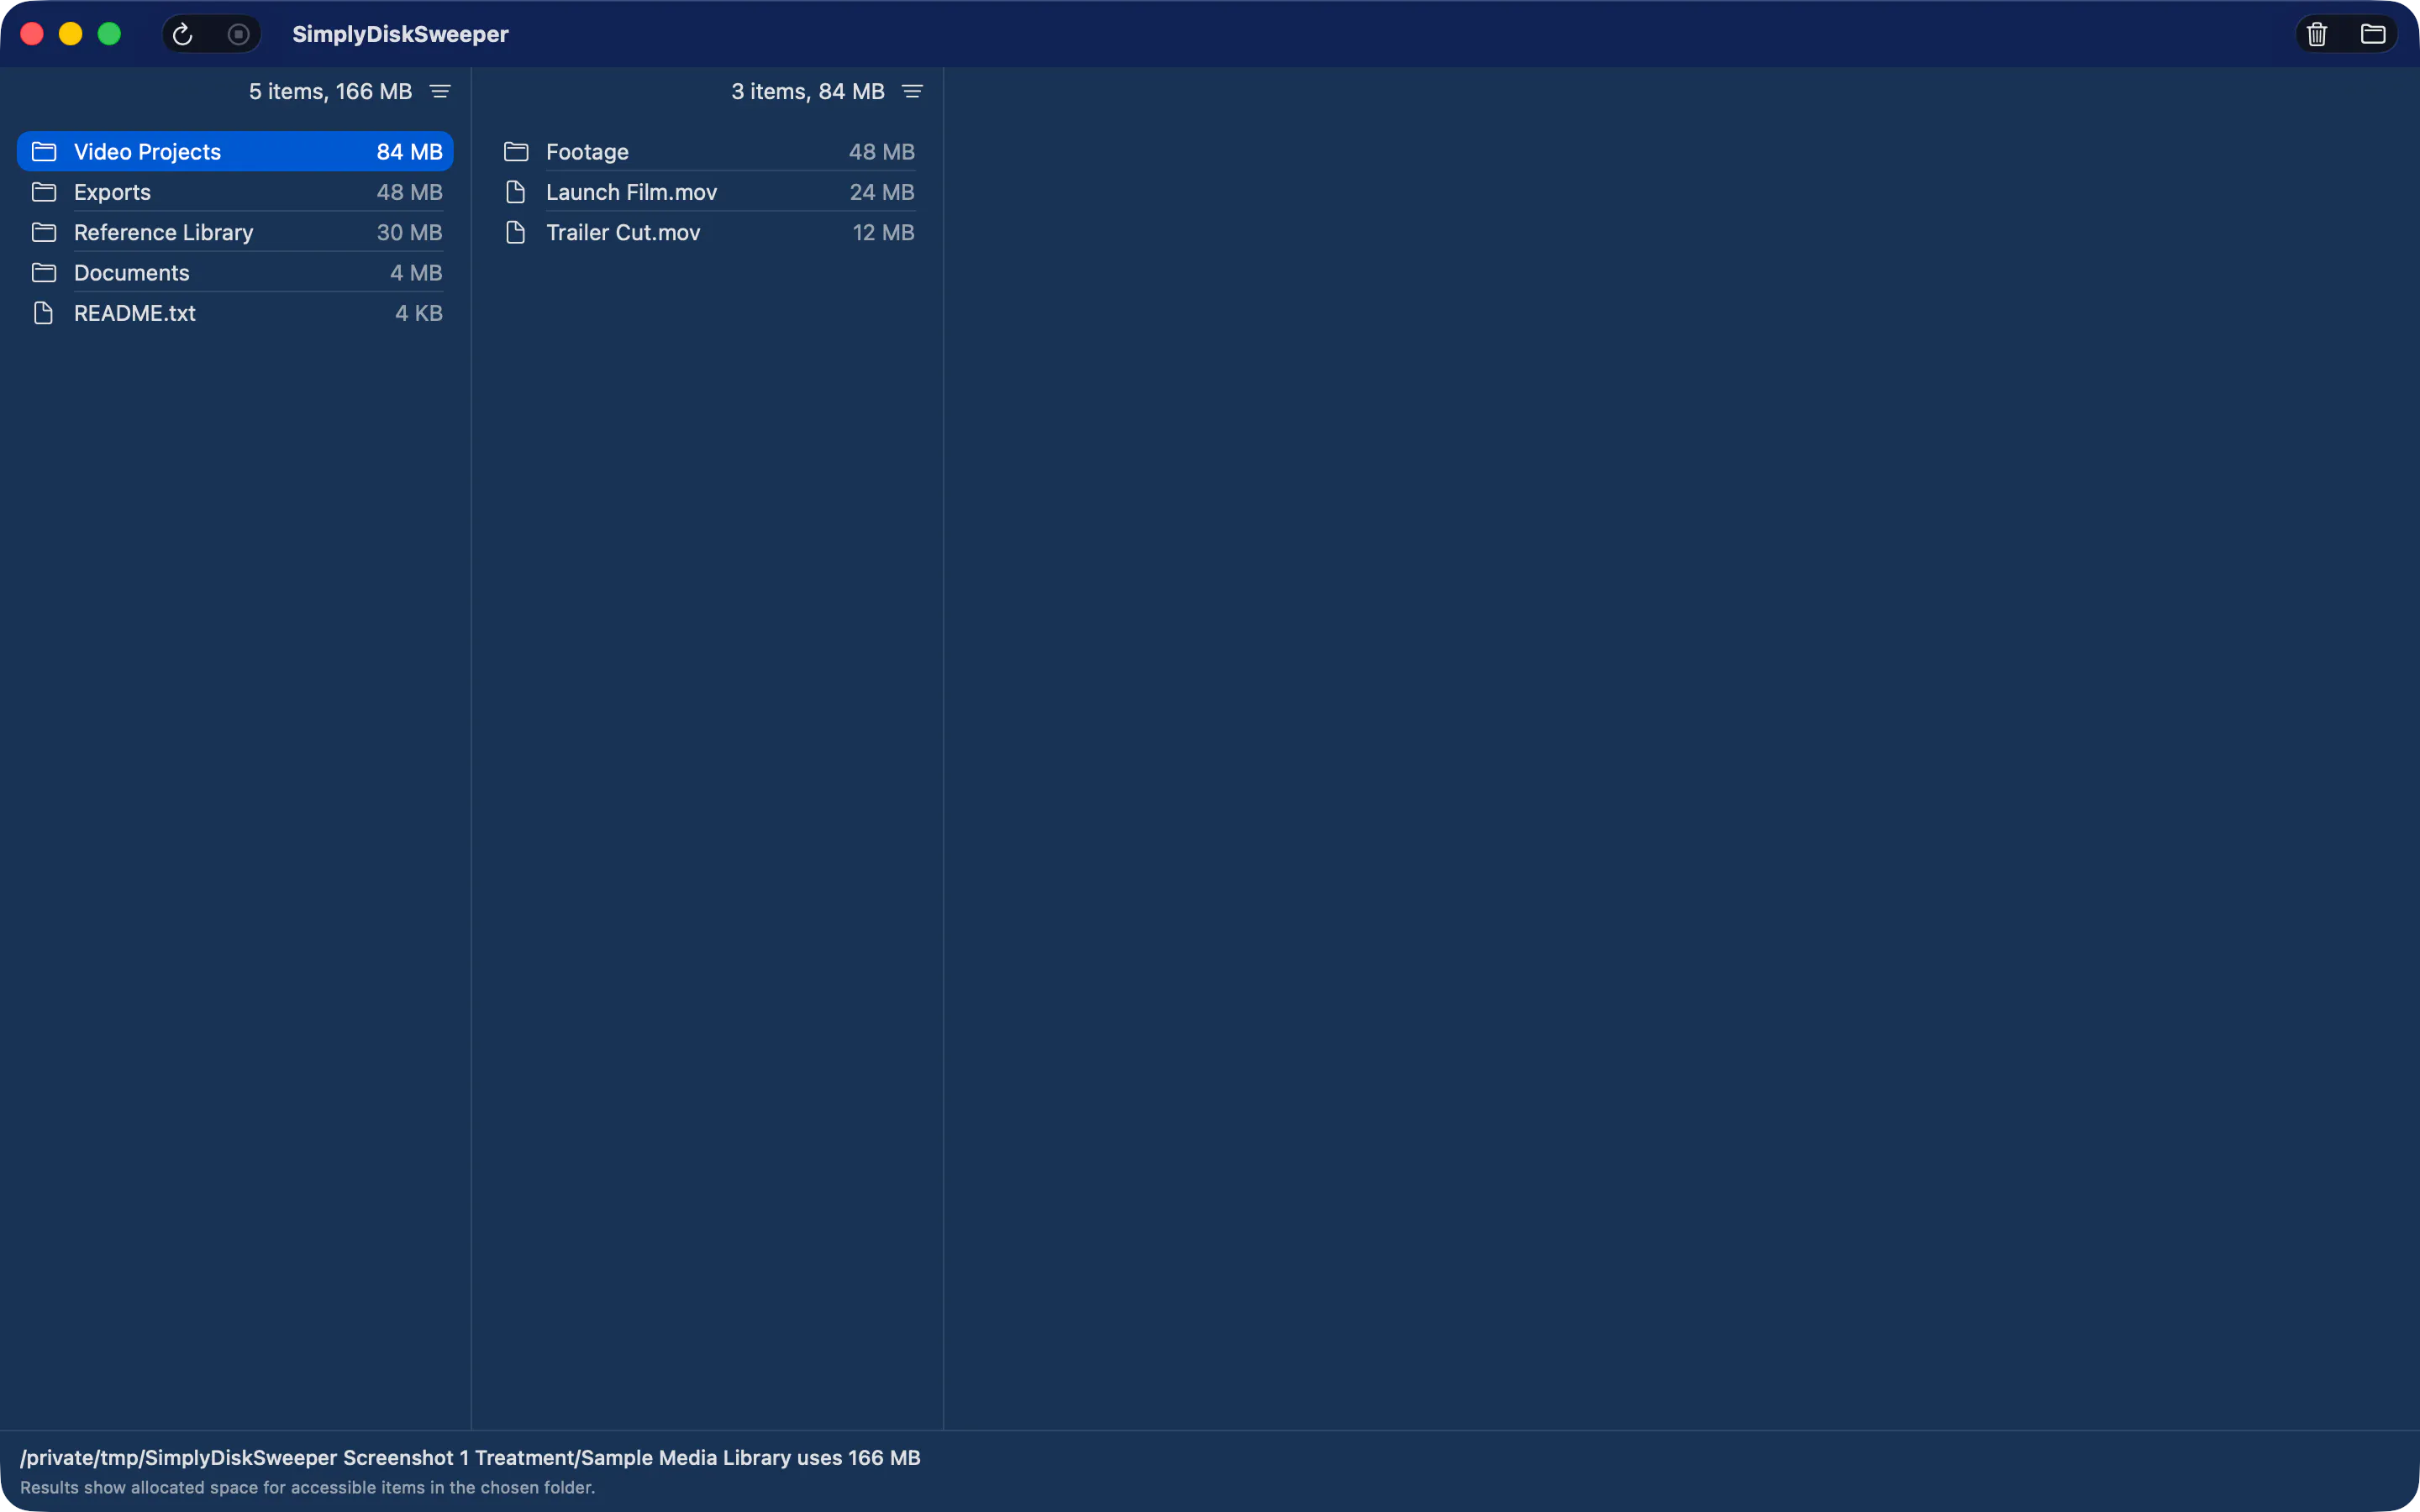Viewport: 2420px width, 1512px height.
Task: Click the open folder icon in title bar
Action: click(2373, 34)
